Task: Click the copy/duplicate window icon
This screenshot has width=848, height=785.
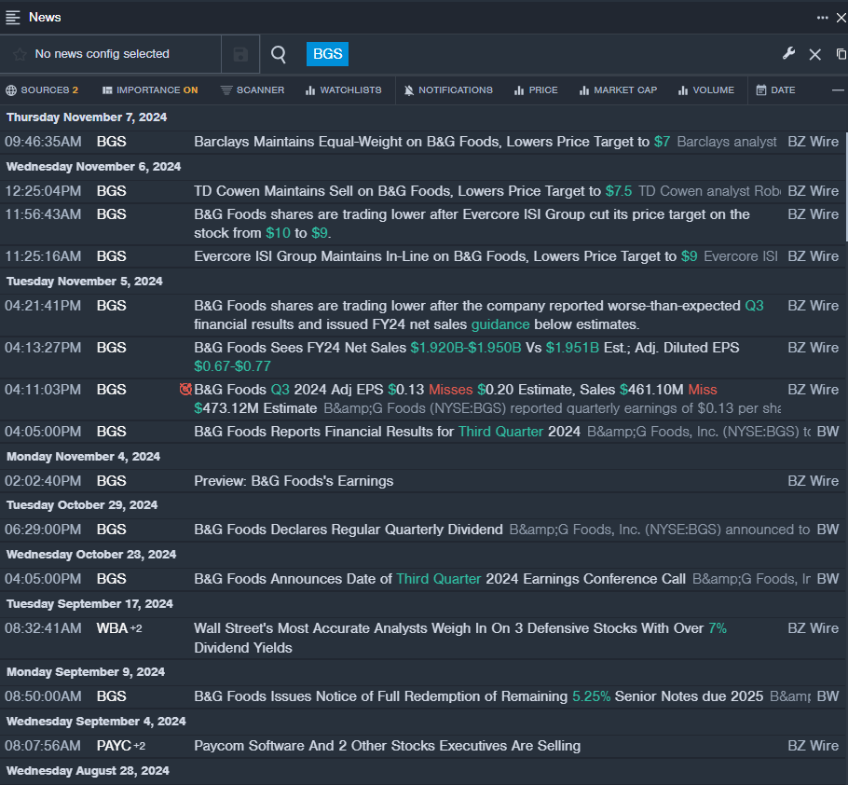Action: pos(841,54)
